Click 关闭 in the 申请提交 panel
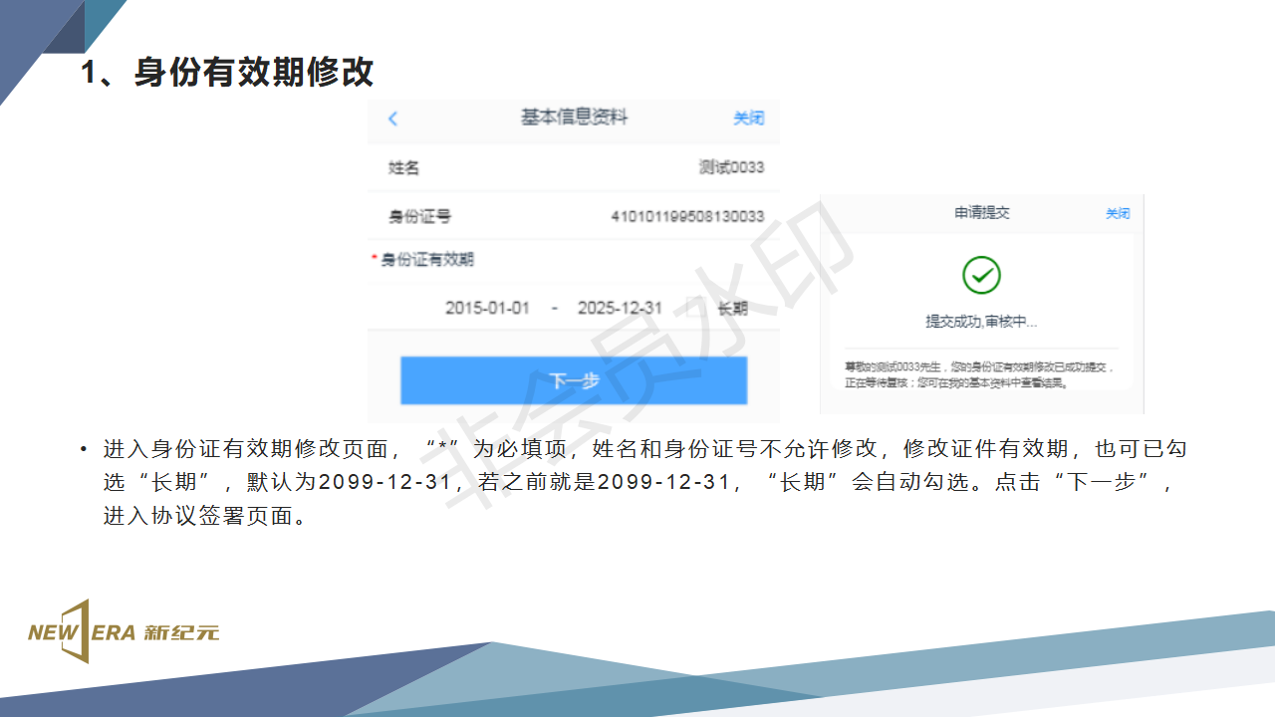1275x717 pixels. [1118, 213]
